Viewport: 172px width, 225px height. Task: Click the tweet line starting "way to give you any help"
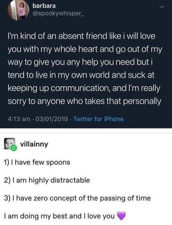[80, 62]
